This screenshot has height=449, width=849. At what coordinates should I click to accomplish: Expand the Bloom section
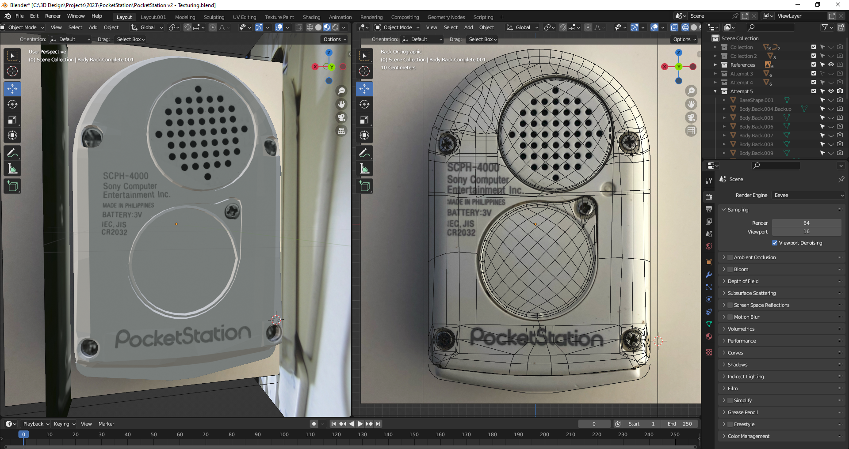(x=724, y=269)
